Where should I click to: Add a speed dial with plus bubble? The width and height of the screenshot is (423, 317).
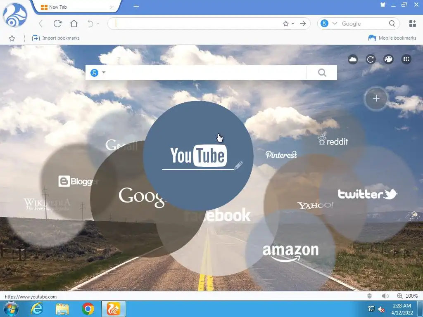coord(376,98)
